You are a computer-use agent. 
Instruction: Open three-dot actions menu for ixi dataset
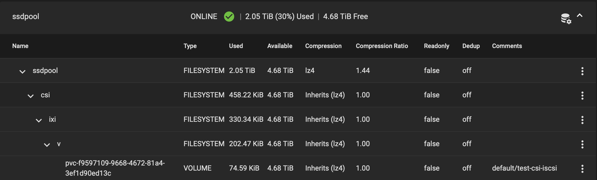point(582,120)
